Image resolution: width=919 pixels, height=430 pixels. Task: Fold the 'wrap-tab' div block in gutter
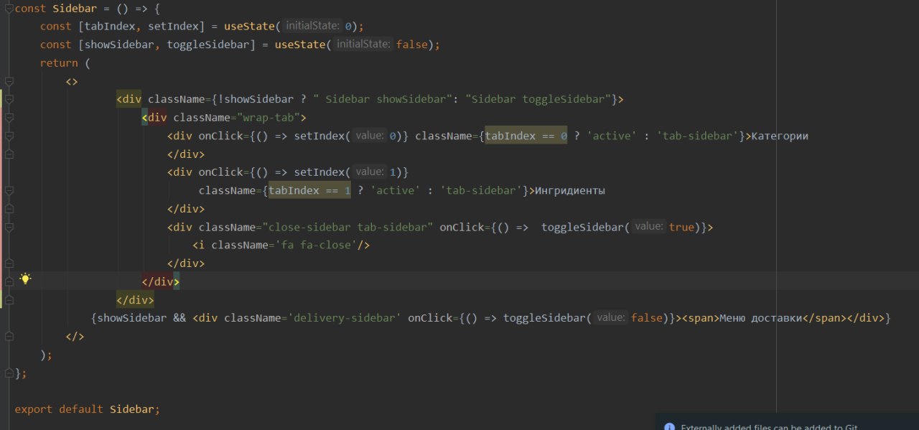(x=9, y=118)
